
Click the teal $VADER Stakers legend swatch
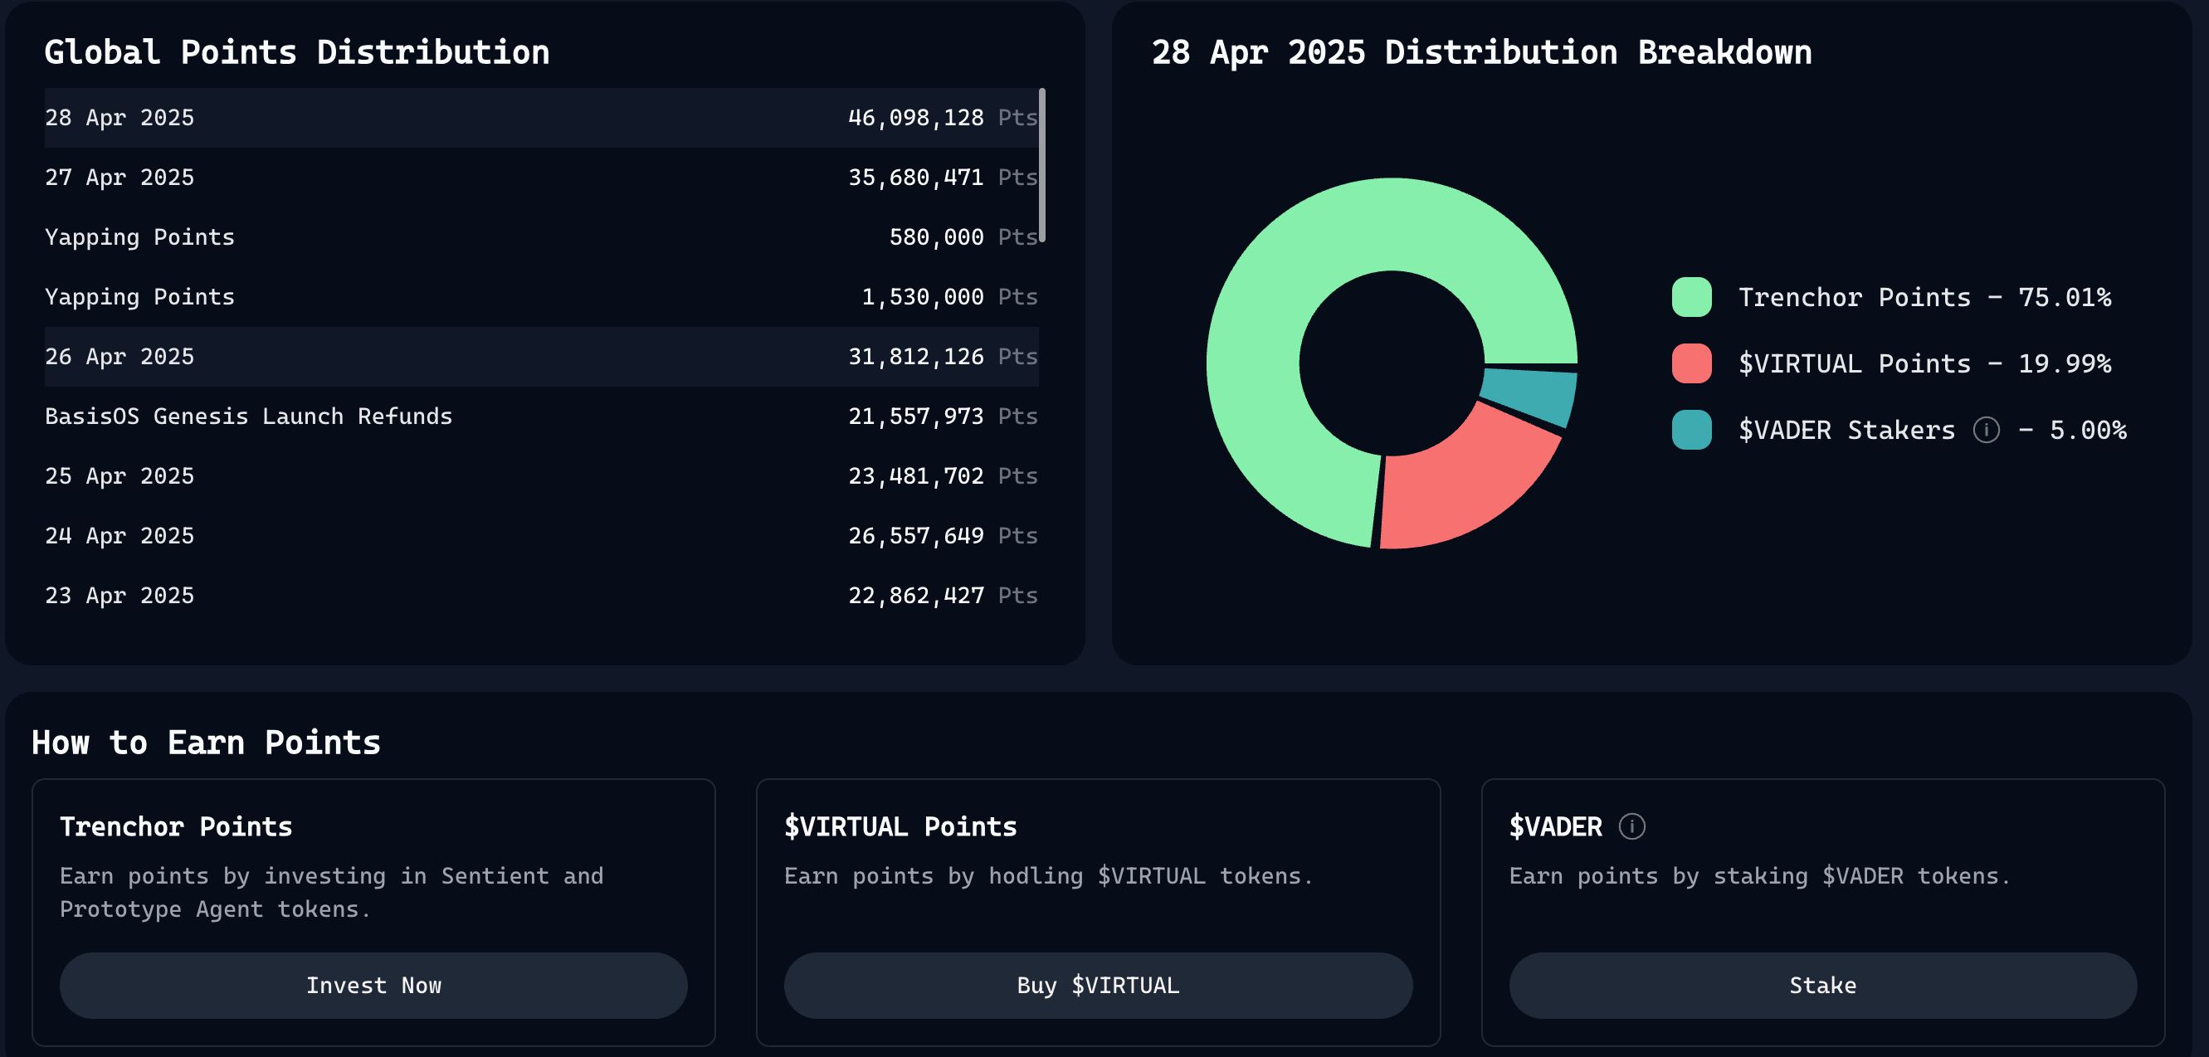point(1691,430)
